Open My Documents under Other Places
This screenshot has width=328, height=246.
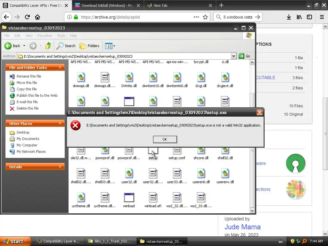28,139
